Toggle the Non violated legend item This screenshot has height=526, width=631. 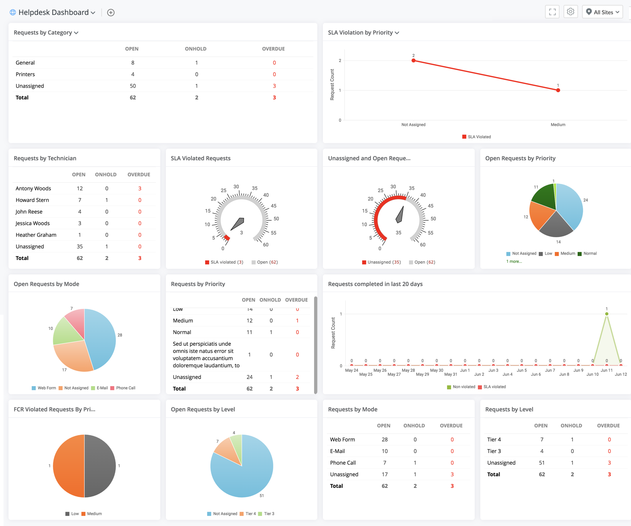(461, 387)
